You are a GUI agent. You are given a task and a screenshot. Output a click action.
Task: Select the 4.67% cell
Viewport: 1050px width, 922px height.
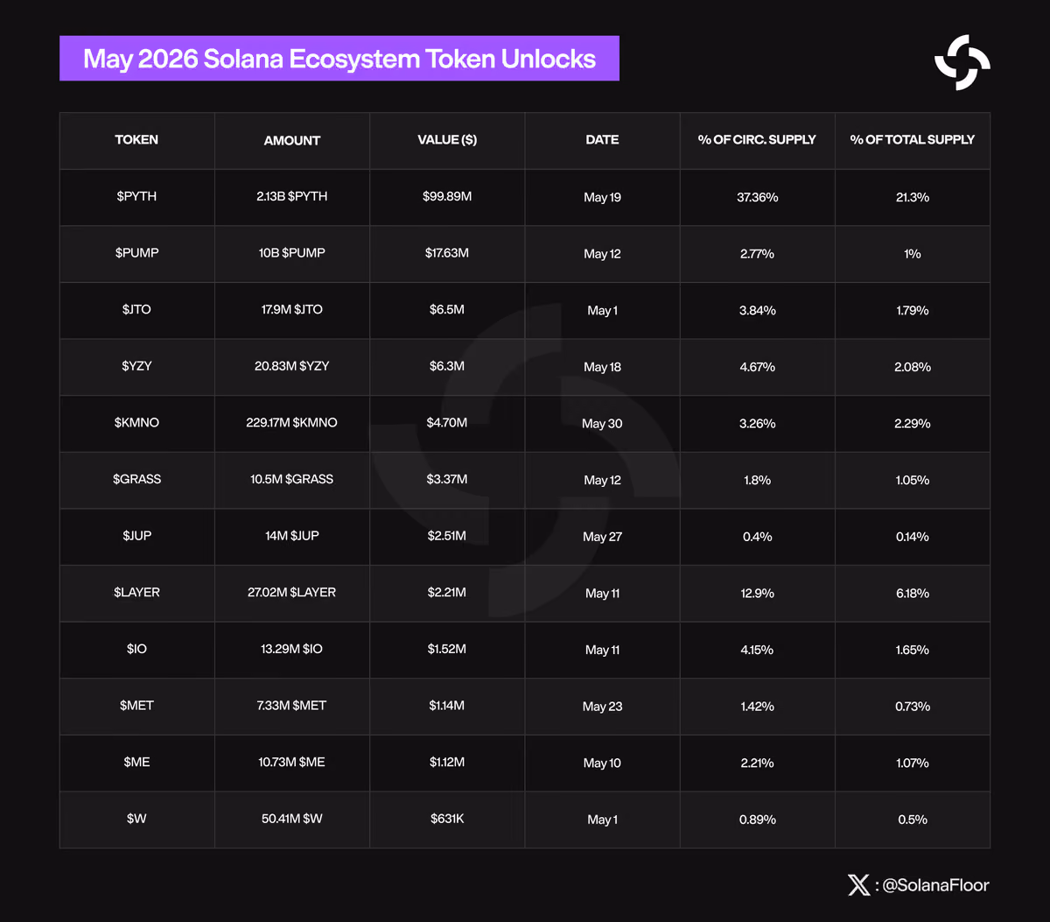pos(758,366)
